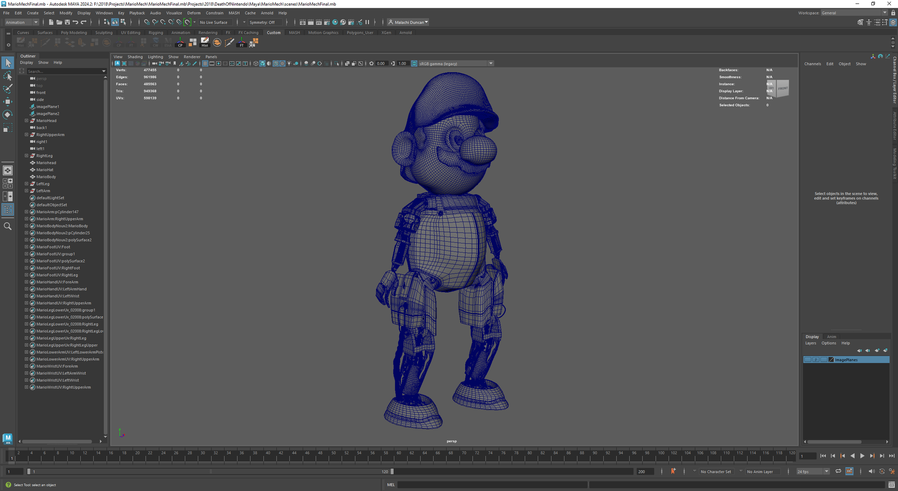Screen dimensions: 898x491
Task: Click the Hist shelf button
Action: coord(205,42)
